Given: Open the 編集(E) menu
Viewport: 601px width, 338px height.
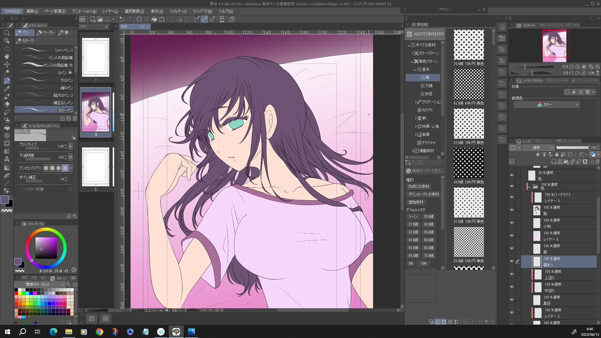Looking at the screenshot, I should 33,11.
